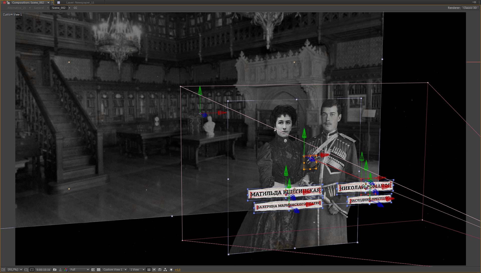Toggle pixel aspect ratio correction
This screenshot has height=273, width=481.
pyautogui.click(x=149, y=269)
